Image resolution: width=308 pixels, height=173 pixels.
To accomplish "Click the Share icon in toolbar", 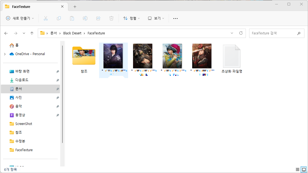I will click(x=98, y=18).
